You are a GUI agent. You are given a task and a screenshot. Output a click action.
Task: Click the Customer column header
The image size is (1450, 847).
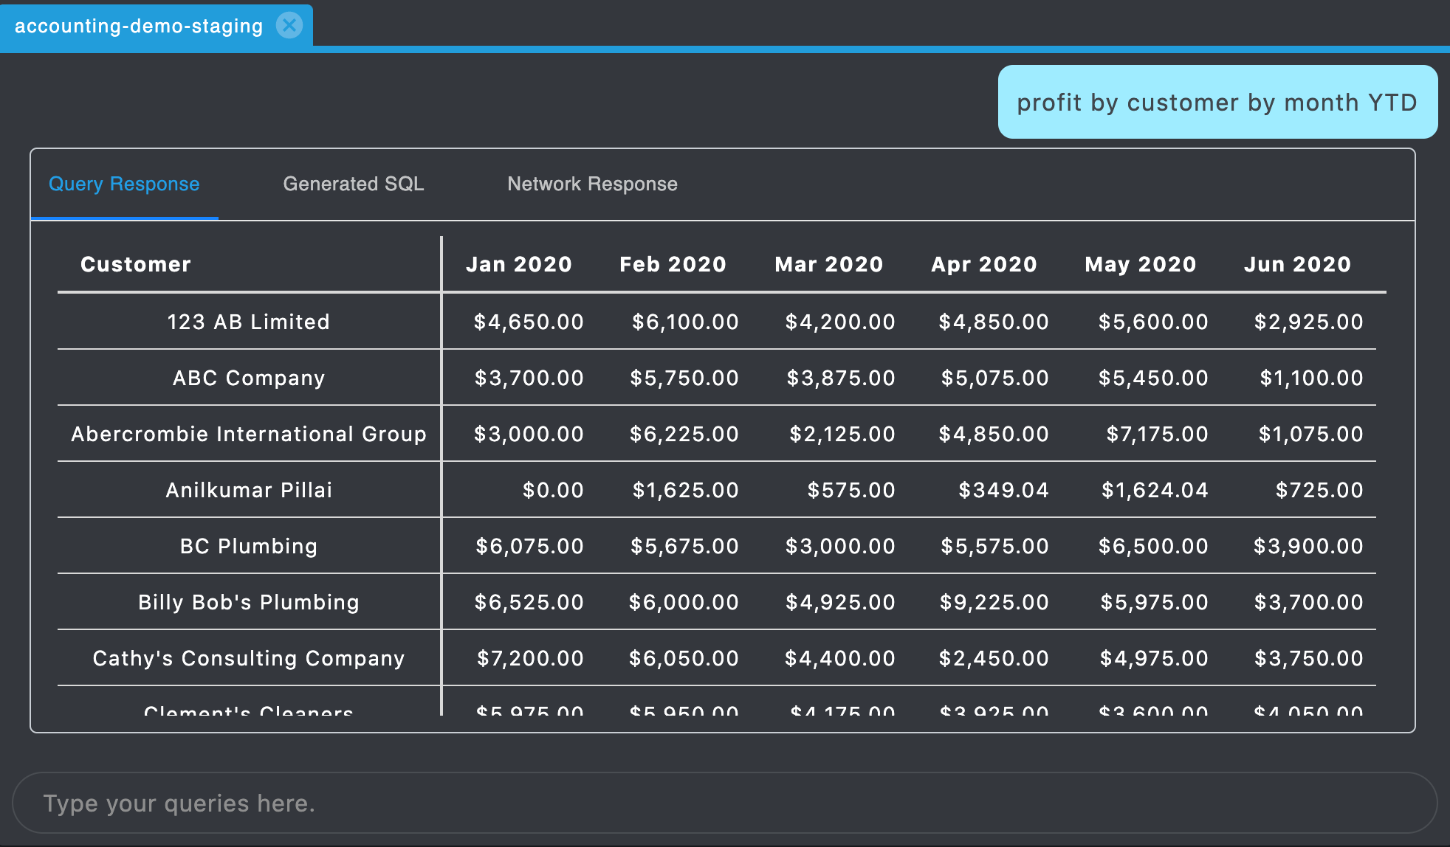point(136,264)
